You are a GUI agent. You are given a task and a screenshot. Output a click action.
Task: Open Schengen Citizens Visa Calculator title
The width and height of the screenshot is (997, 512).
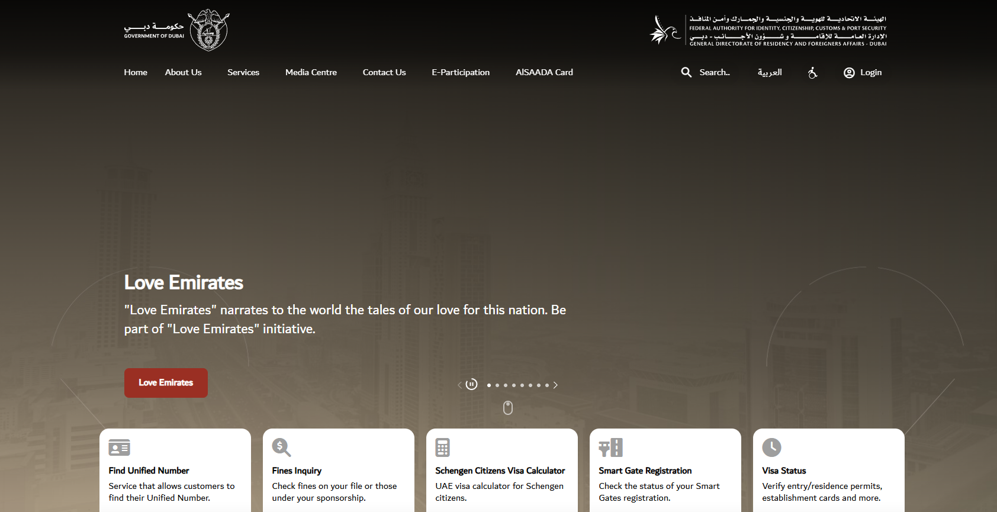click(500, 471)
